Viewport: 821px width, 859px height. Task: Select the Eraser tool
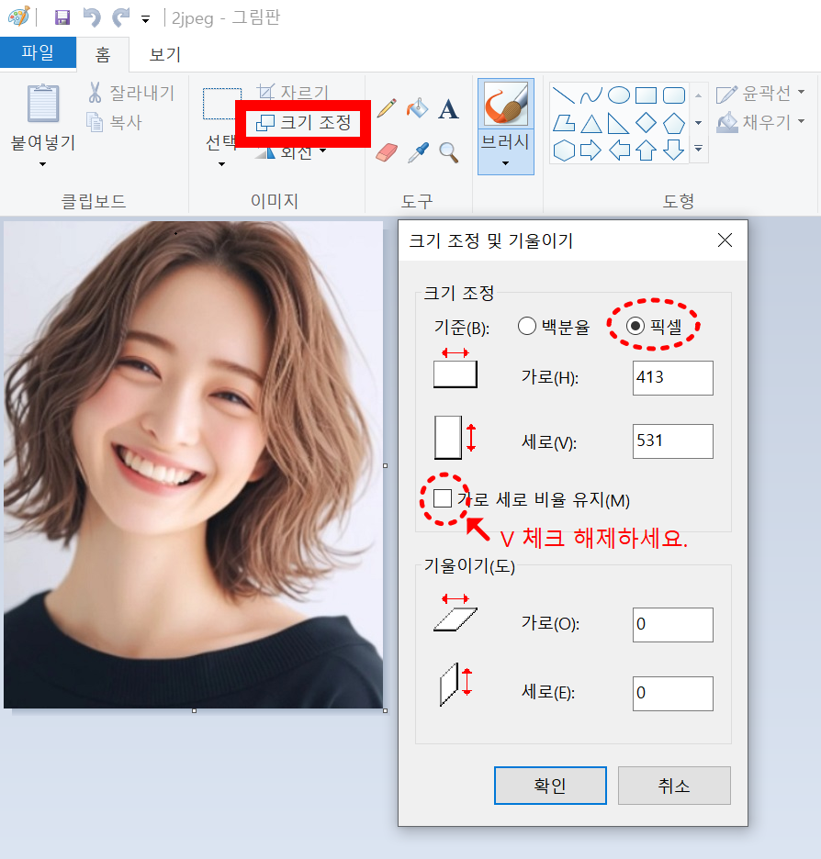[x=386, y=151]
